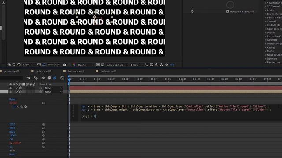This screenshot has height=158, width=282.
Task: Toggle the shy switch for the selected second layer
Action: 11,92
